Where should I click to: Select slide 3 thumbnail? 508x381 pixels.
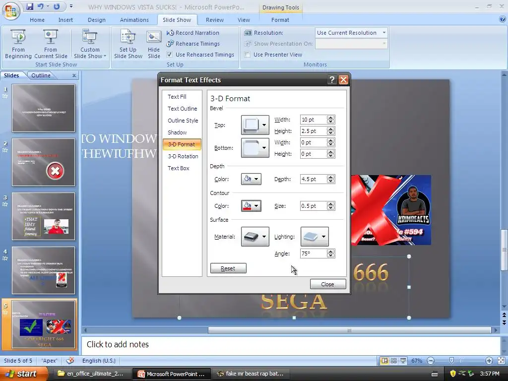click(x=44, y=216)
